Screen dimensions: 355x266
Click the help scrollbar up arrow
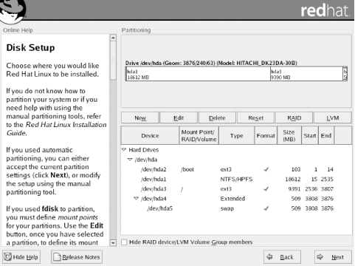[113, 38]
